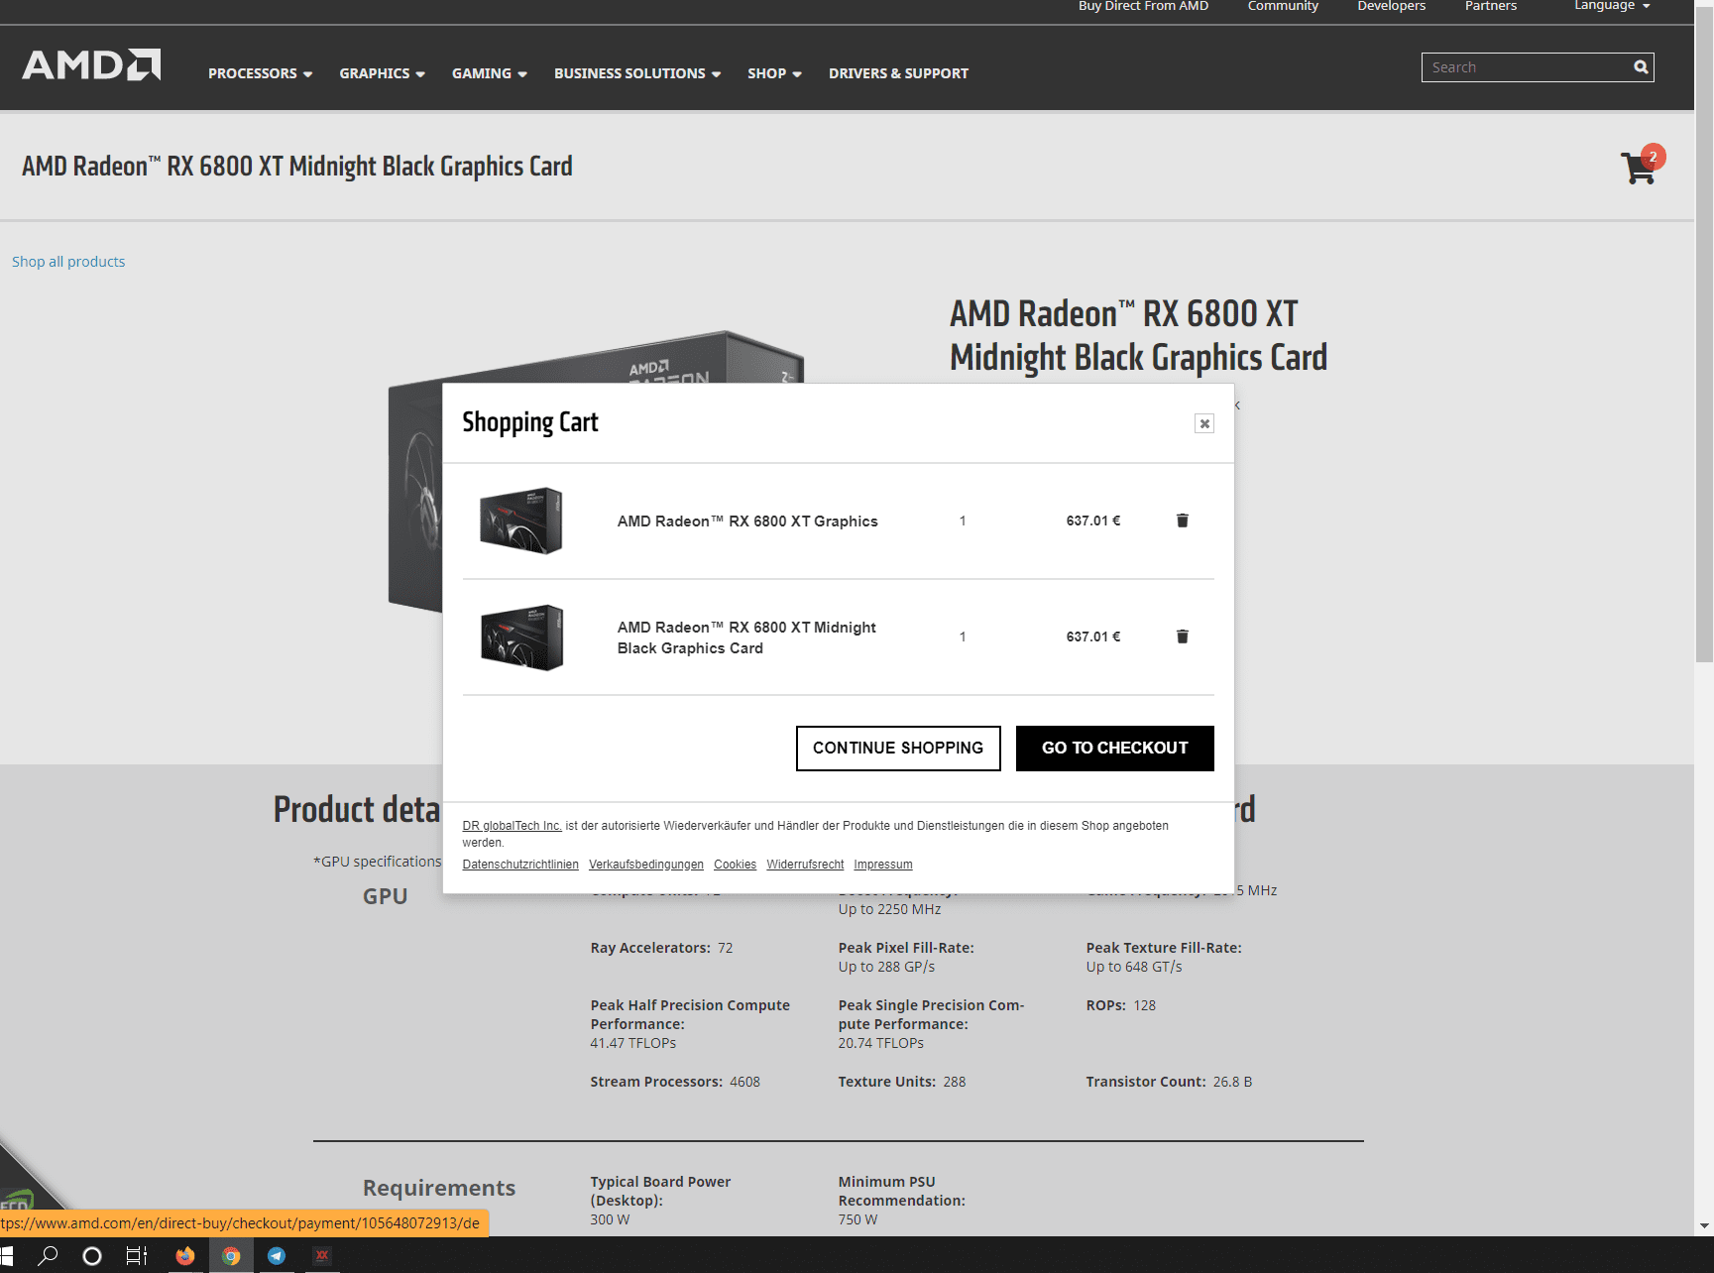Open the Language dropdown
Viewport: 1714px width, 1273px height.
point(1612,6)
